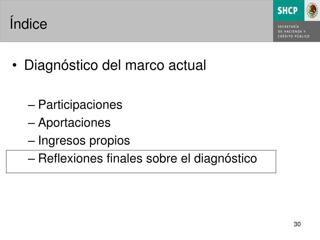Select the Participaciones list item
This screenshot has width=320, height=240.
click(80, 105)
